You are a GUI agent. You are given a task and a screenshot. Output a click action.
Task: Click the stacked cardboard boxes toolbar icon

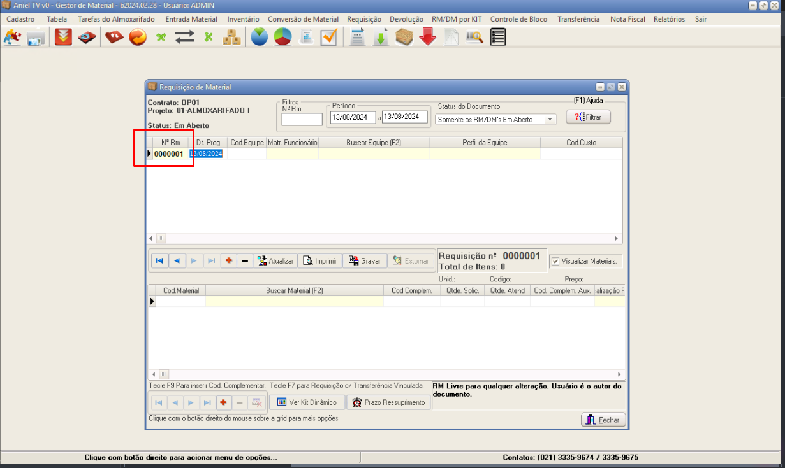point(231,38)
